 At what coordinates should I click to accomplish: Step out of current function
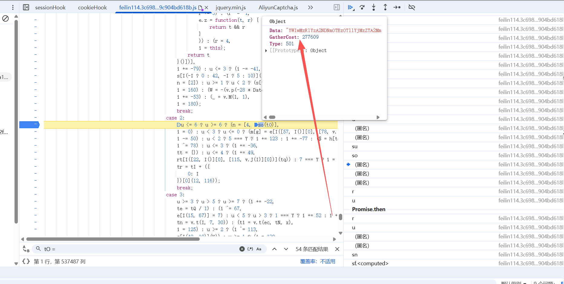385,7
